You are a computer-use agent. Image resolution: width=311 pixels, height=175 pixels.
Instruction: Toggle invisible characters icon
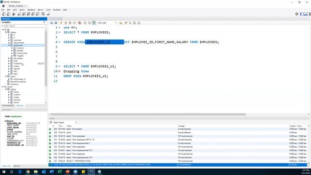pyautogui.click(x=135, y=23)
